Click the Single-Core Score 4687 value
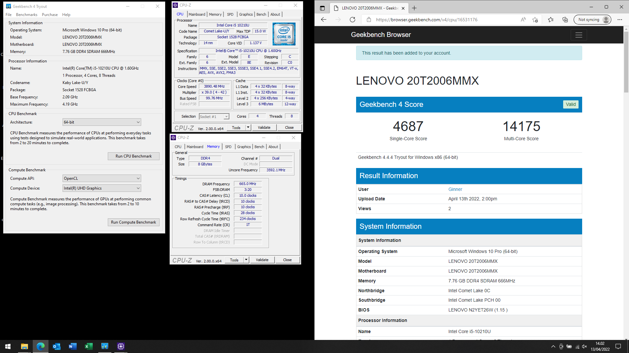 [x=408, y=126]
